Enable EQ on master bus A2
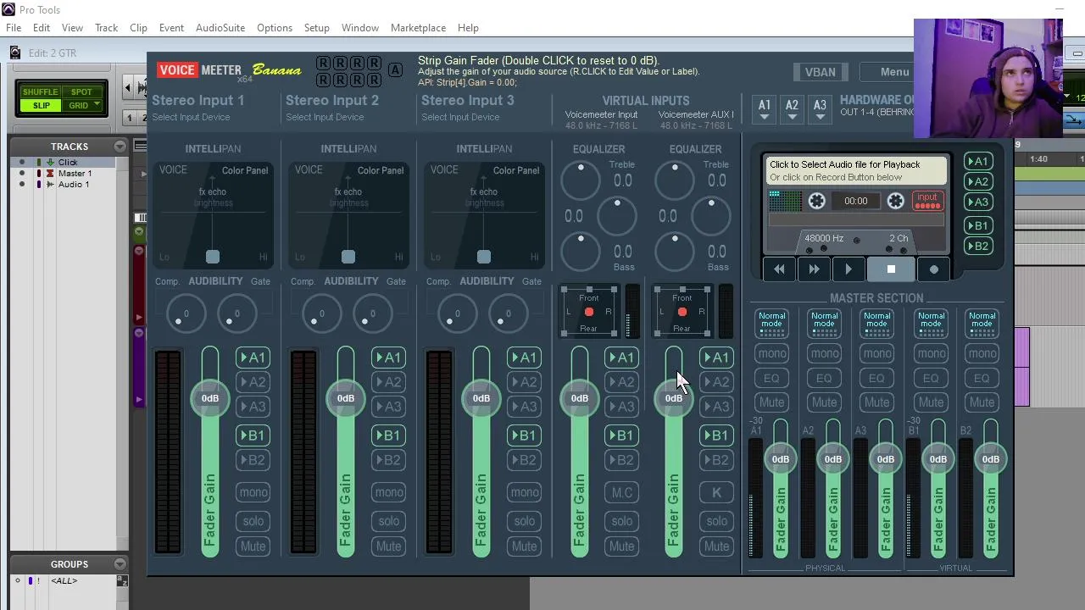Image resolution: width=1085 pixels, height=610 pixels. 824,378
